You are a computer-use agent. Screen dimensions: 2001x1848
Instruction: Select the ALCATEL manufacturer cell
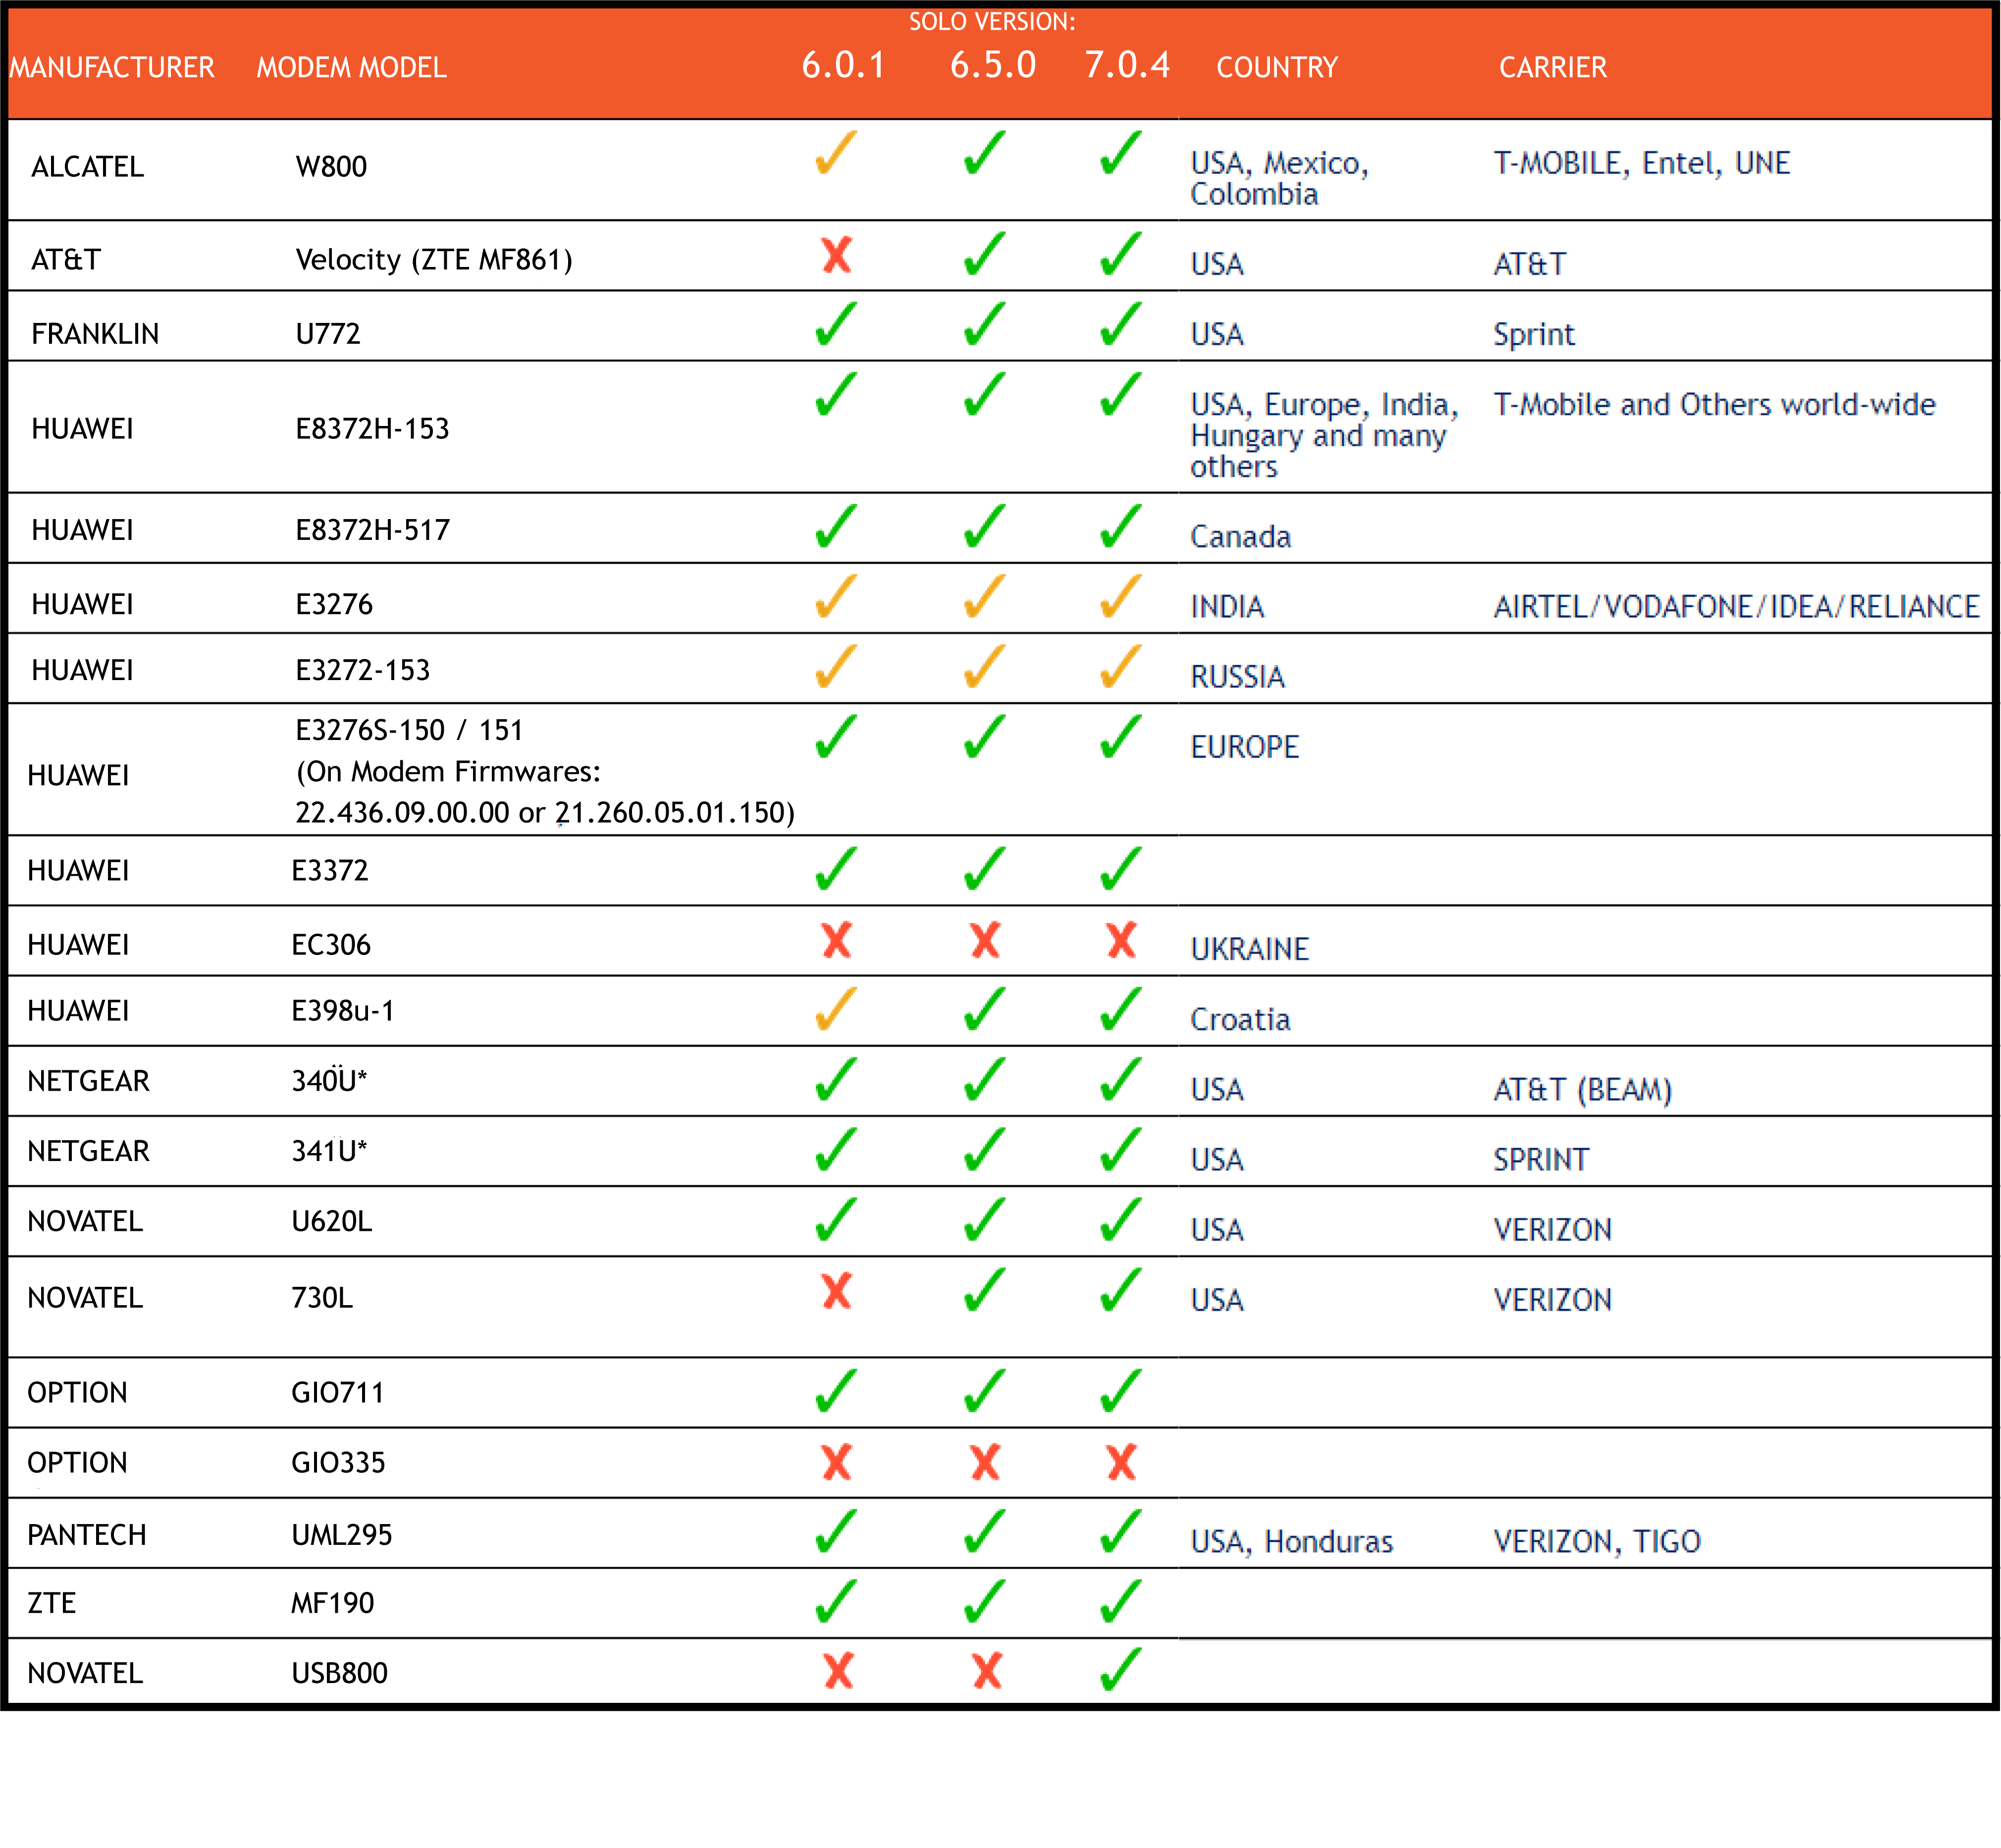tap(88, 167)
